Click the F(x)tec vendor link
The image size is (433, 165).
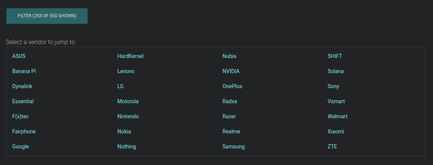coord(20,116)
